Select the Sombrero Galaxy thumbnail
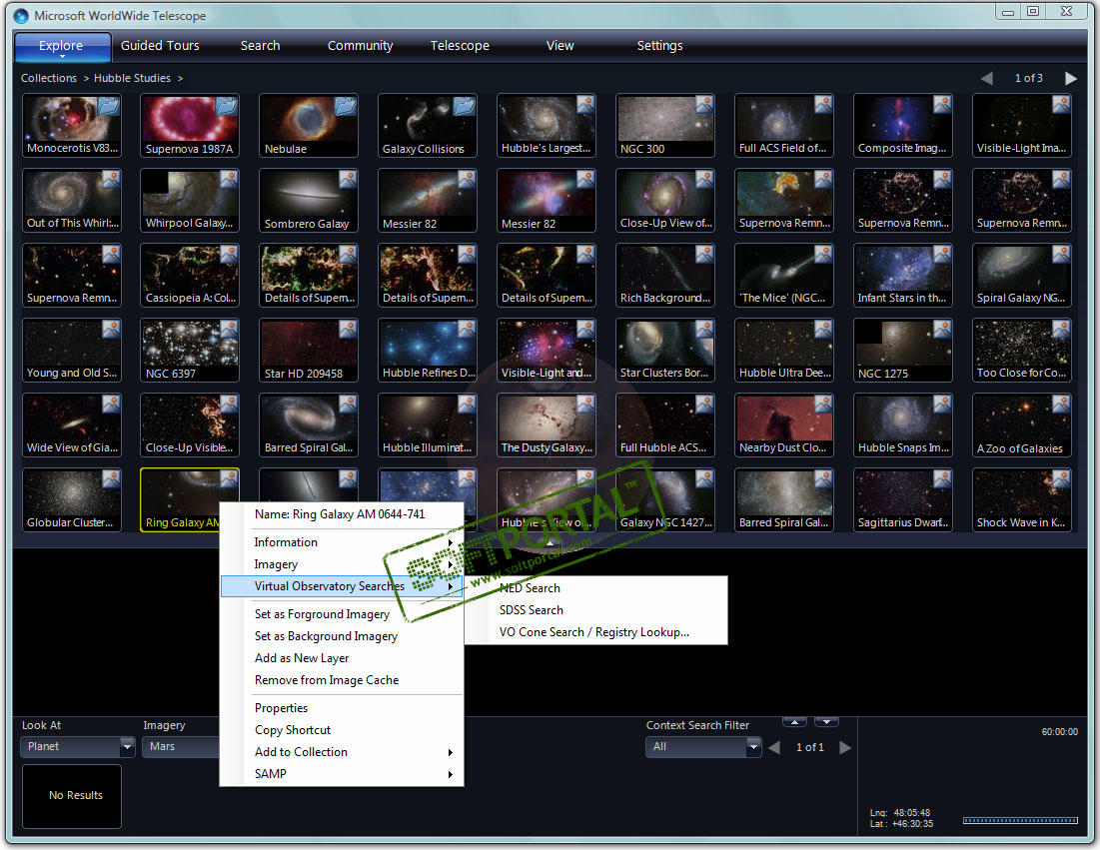 [x=309, y=201]
